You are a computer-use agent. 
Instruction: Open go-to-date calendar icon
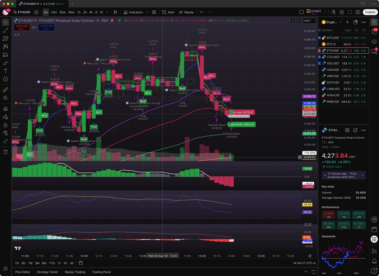tap(81, 263)
